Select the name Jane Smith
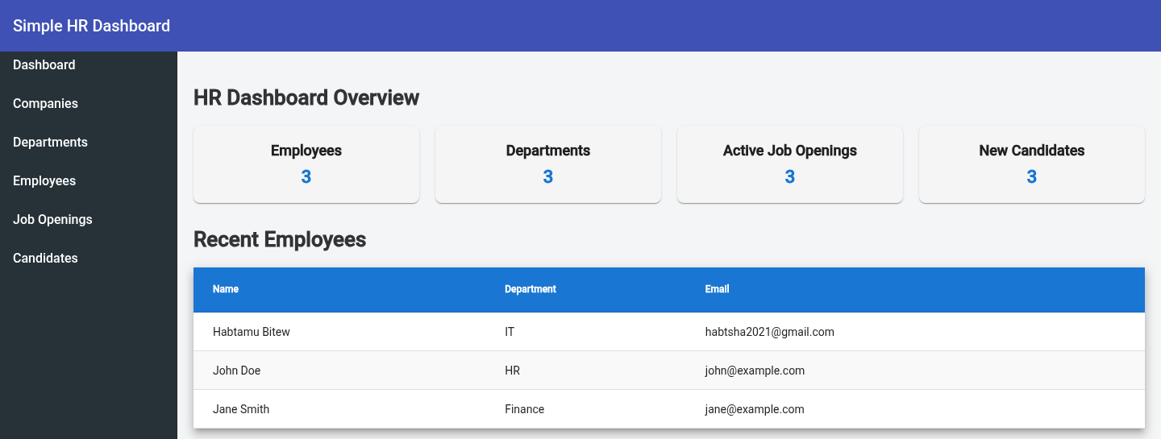Screen dimensions: 1161x439 [x=241, y=409]
